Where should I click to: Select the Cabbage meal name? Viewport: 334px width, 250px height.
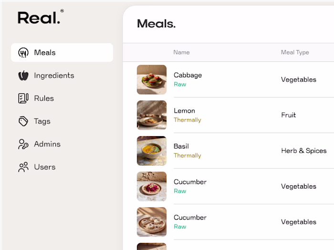188,75
